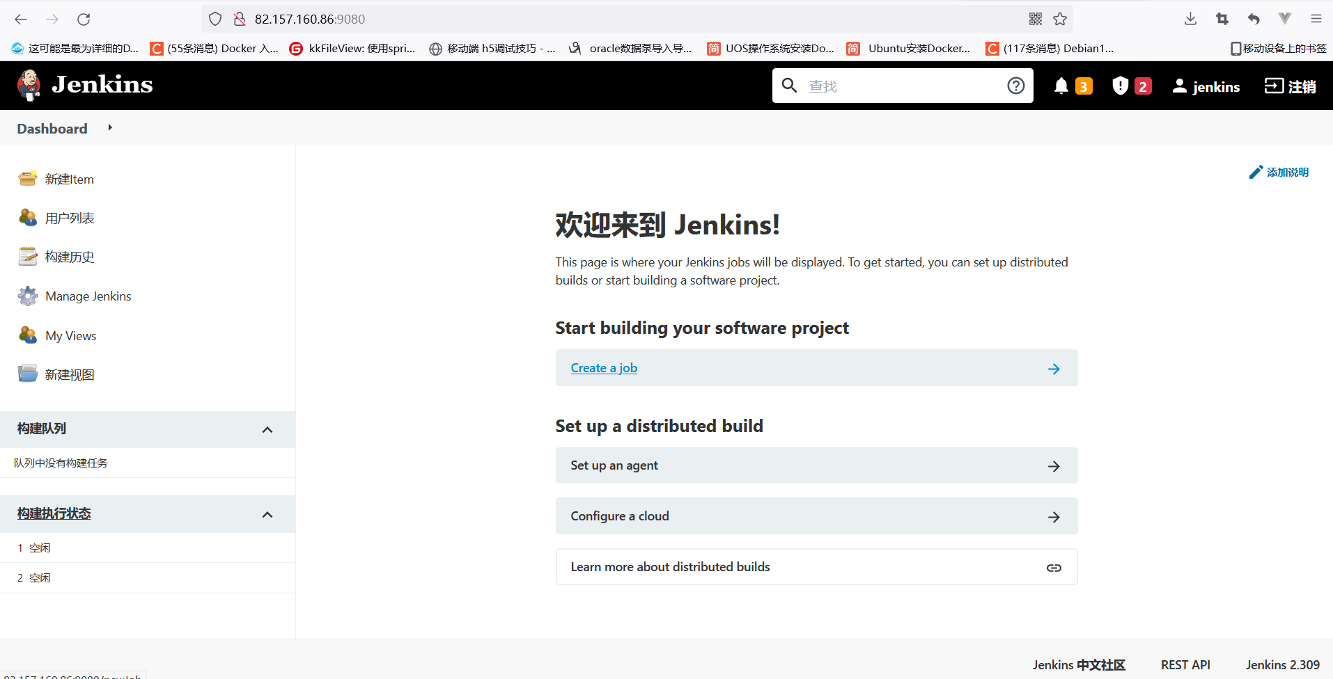Expand the Dashboard breadcrumb dropdown arrow
This screenshot has height=679, width=1333.
[x=110, y=128]
